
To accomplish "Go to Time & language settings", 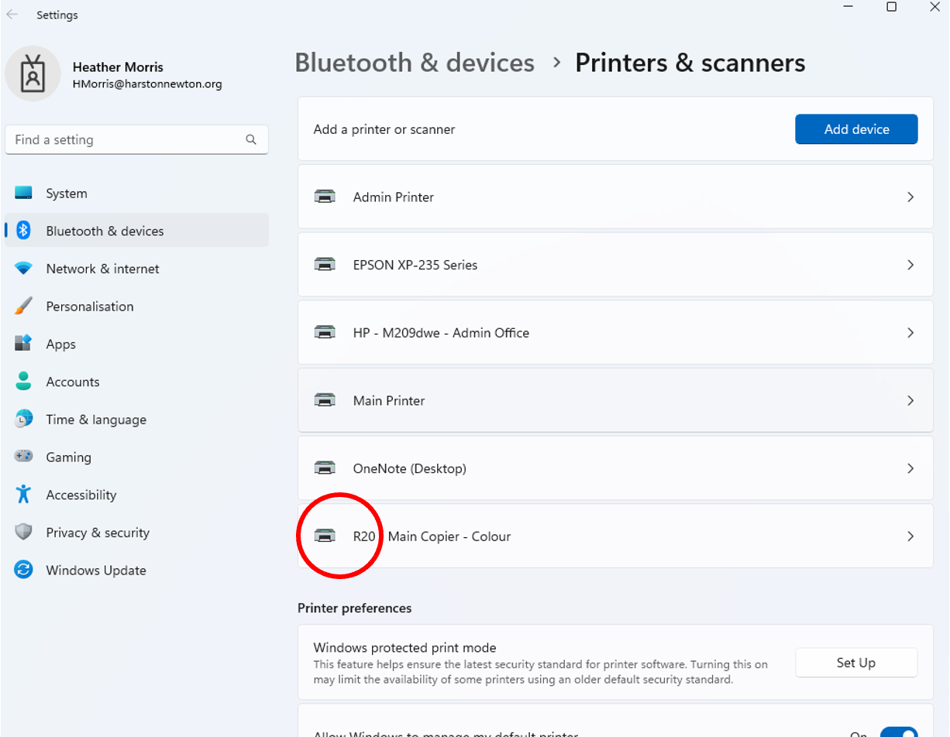I will point(95,420).
